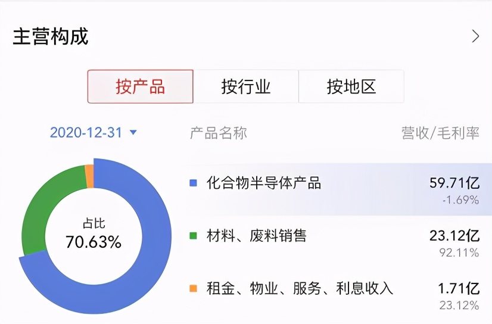Click the 23.12亿 revenue value
The width and height of the screenshot is (492, 324).
point(454,235)
